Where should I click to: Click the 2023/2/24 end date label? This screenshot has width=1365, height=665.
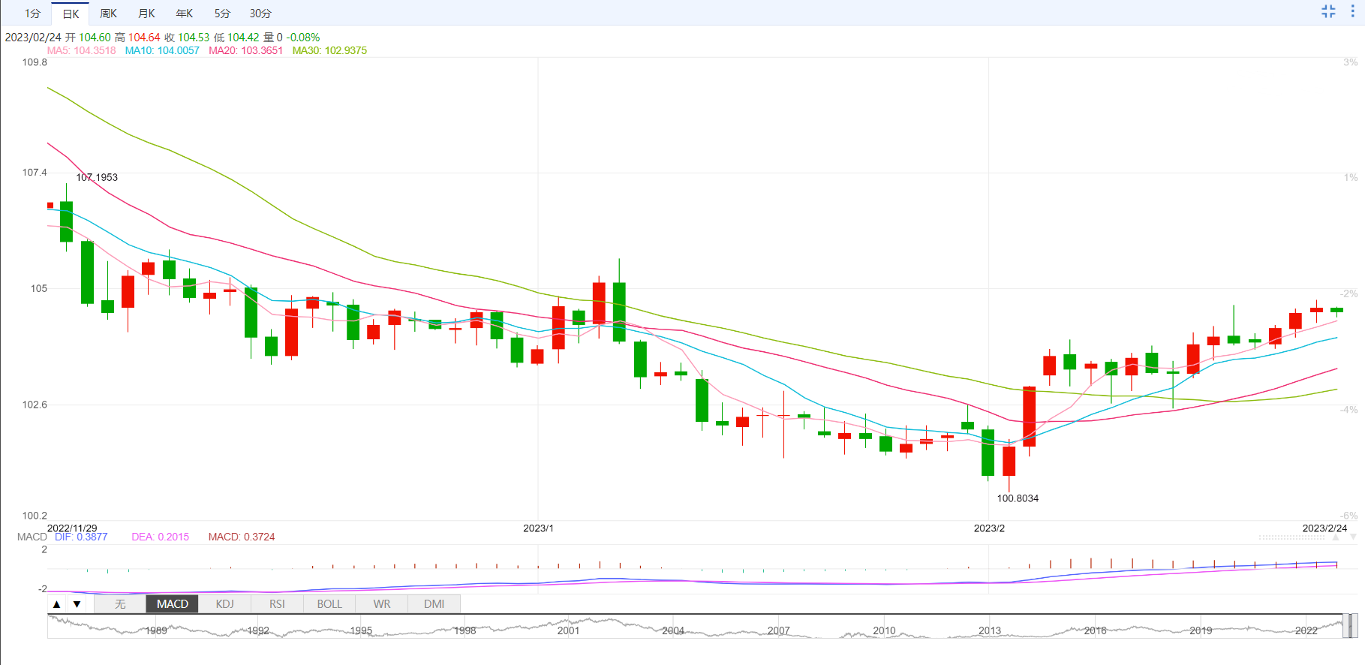1324,528
